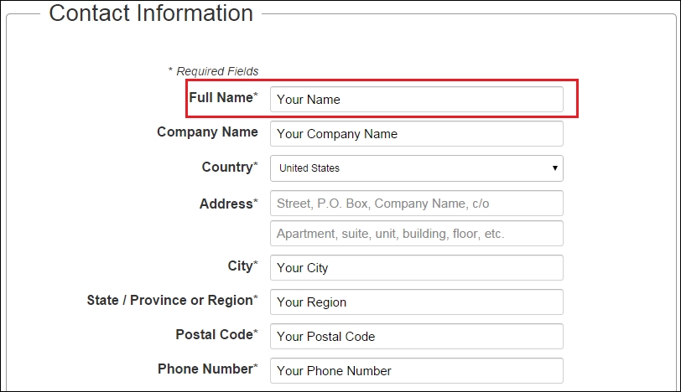Screen dimensions: 681x392
Task: Click the Country label text
Action: point(227,167)
